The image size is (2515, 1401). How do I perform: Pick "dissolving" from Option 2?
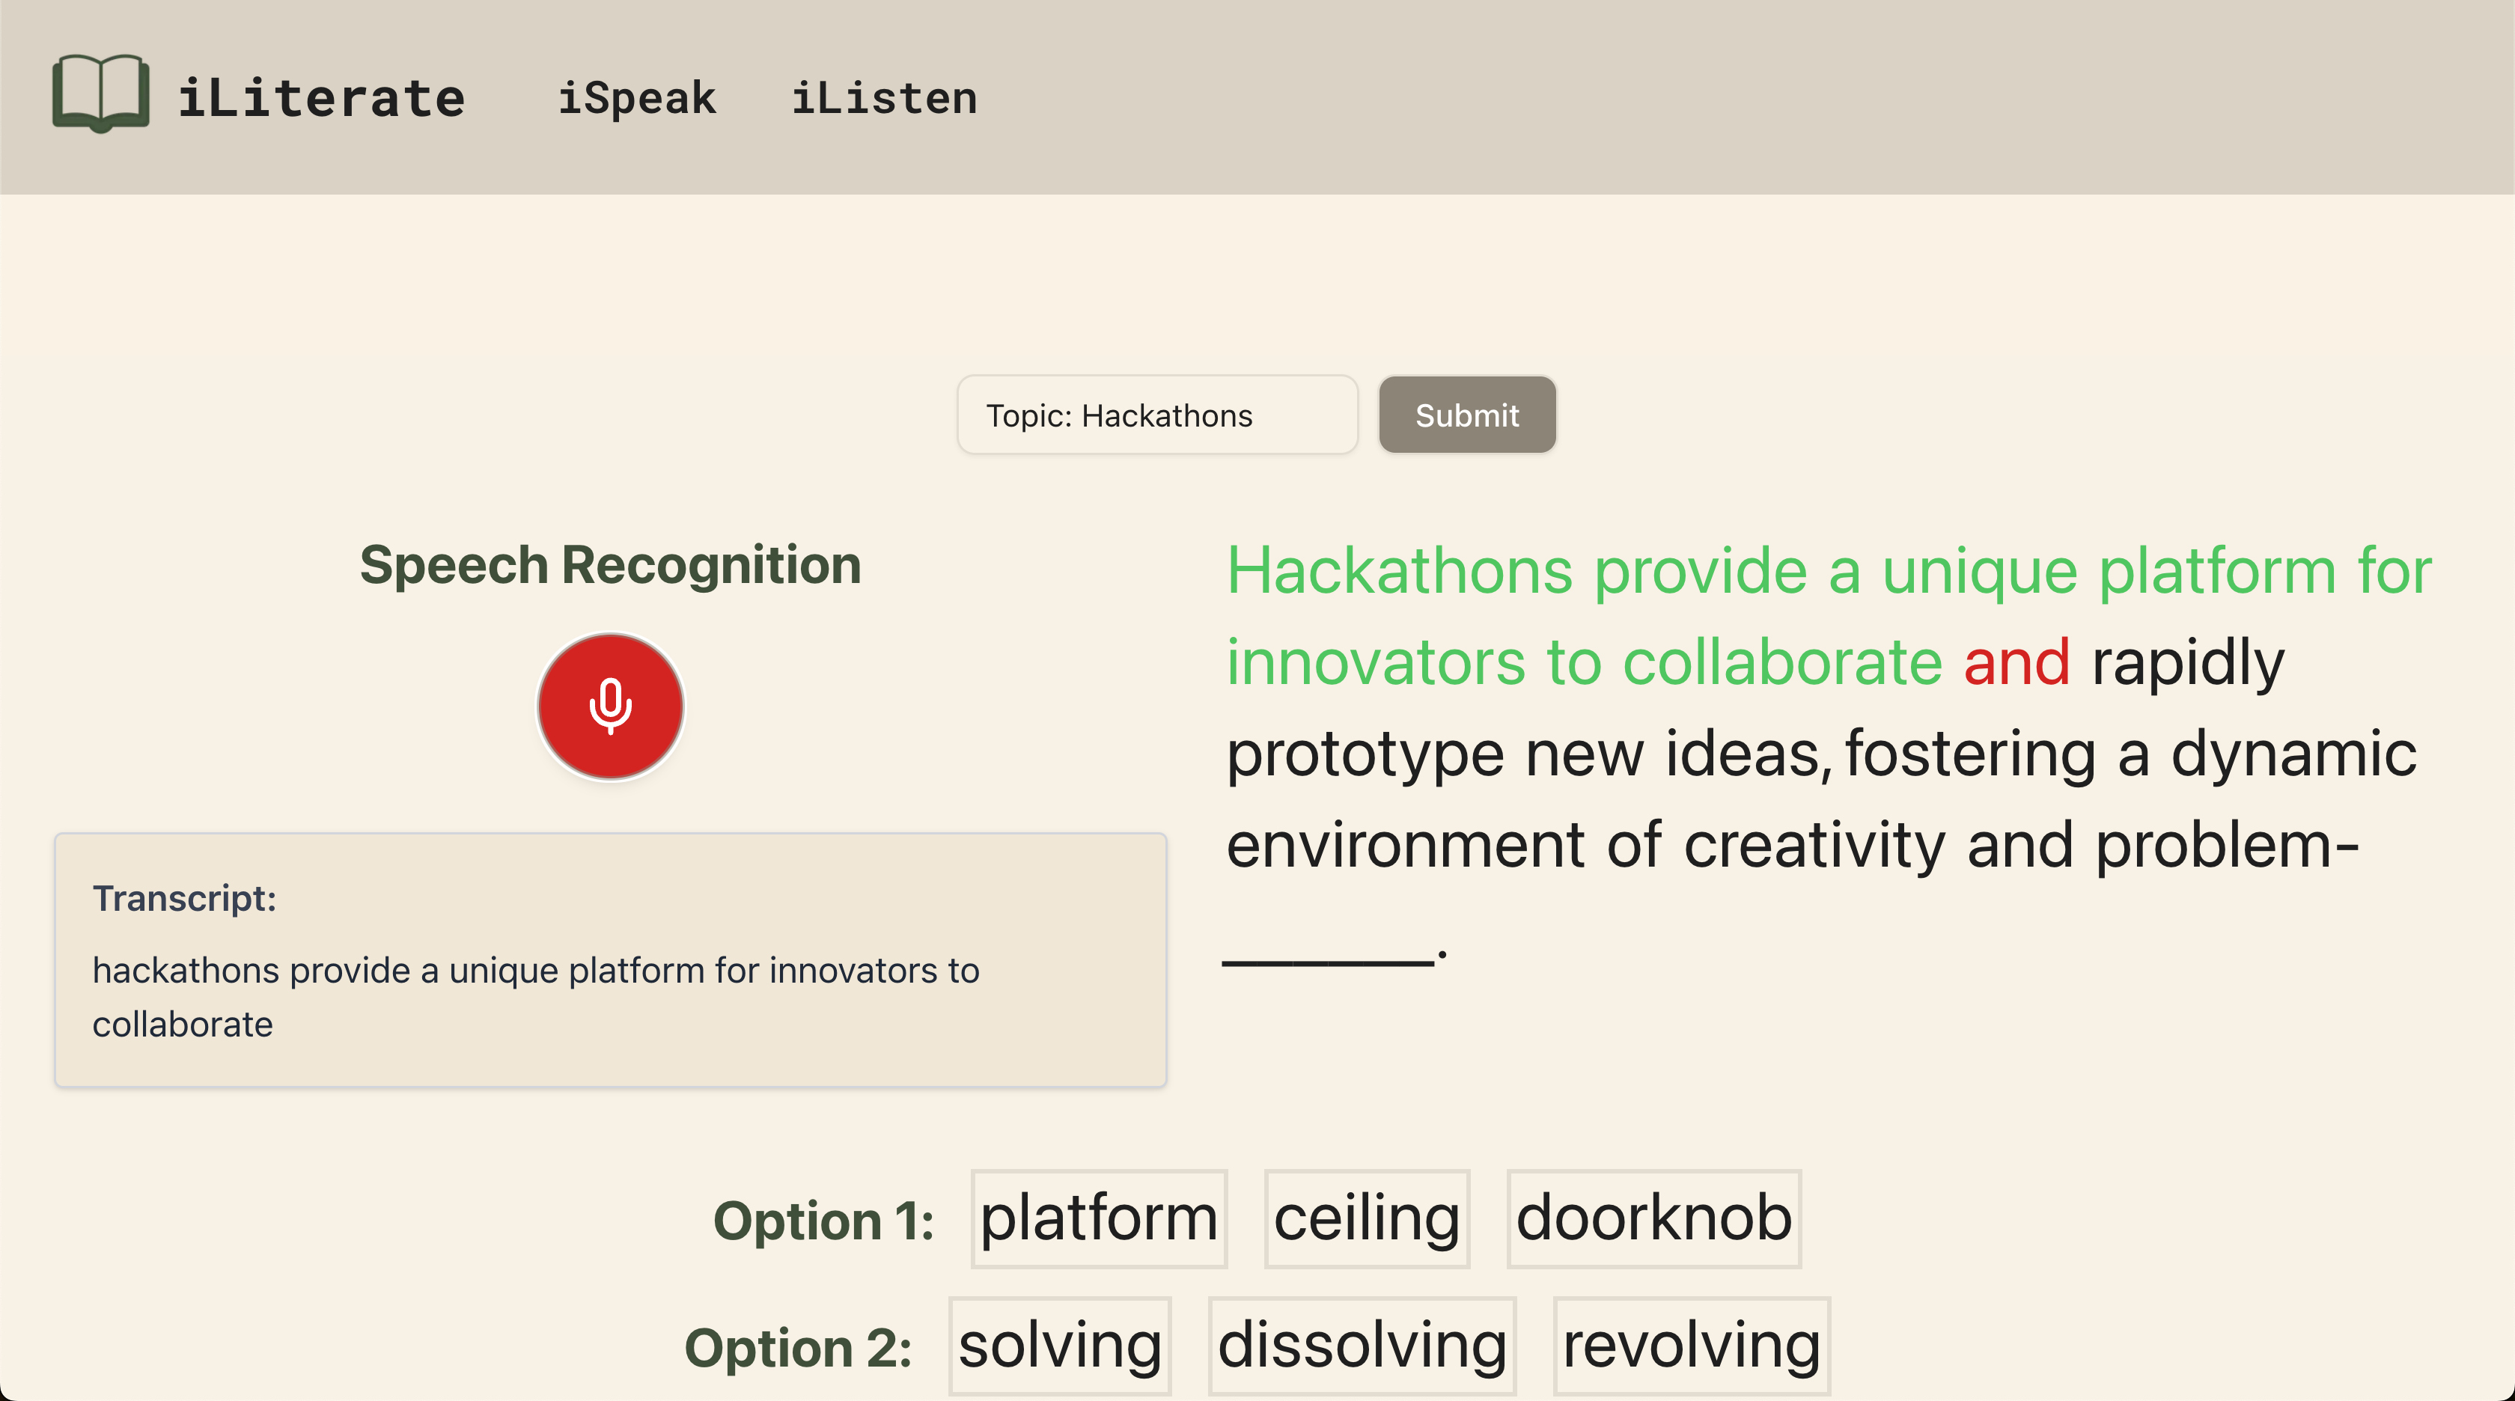(x=1361, y=1346)
